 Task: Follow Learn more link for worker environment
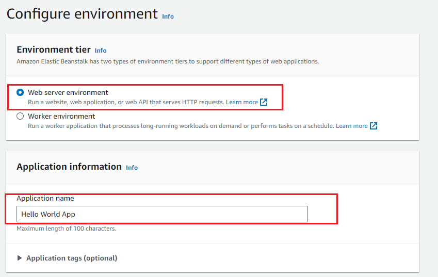tap(351, 126)
